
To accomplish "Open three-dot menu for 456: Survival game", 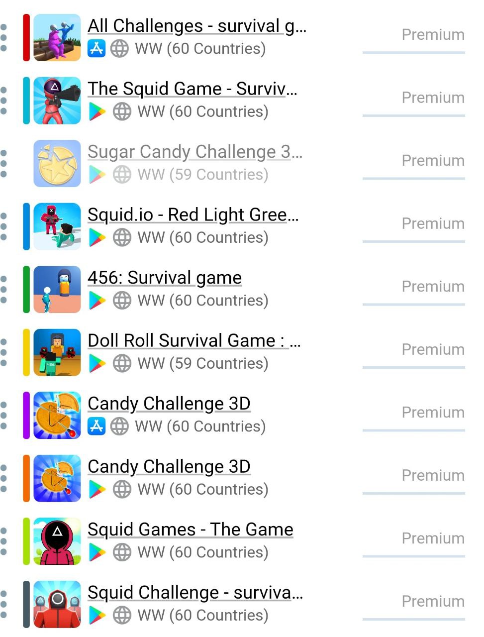I will [x=4, y=290].
